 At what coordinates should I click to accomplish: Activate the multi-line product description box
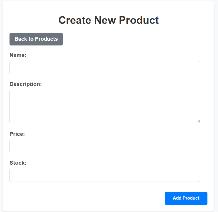point(105,106)
